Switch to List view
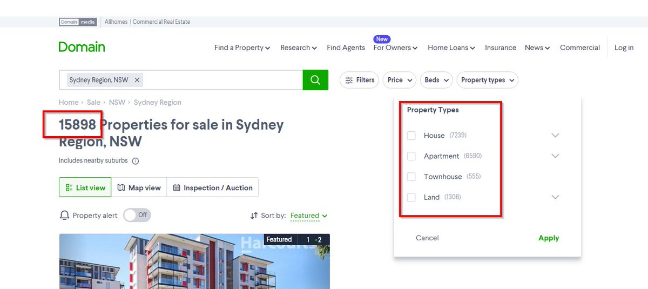The image size is (648, 289). tap(85, 187)
